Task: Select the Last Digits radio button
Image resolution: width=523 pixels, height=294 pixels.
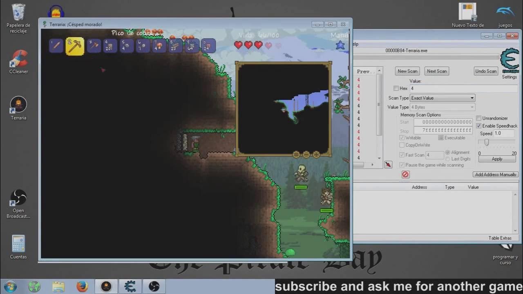Action: 448,159
